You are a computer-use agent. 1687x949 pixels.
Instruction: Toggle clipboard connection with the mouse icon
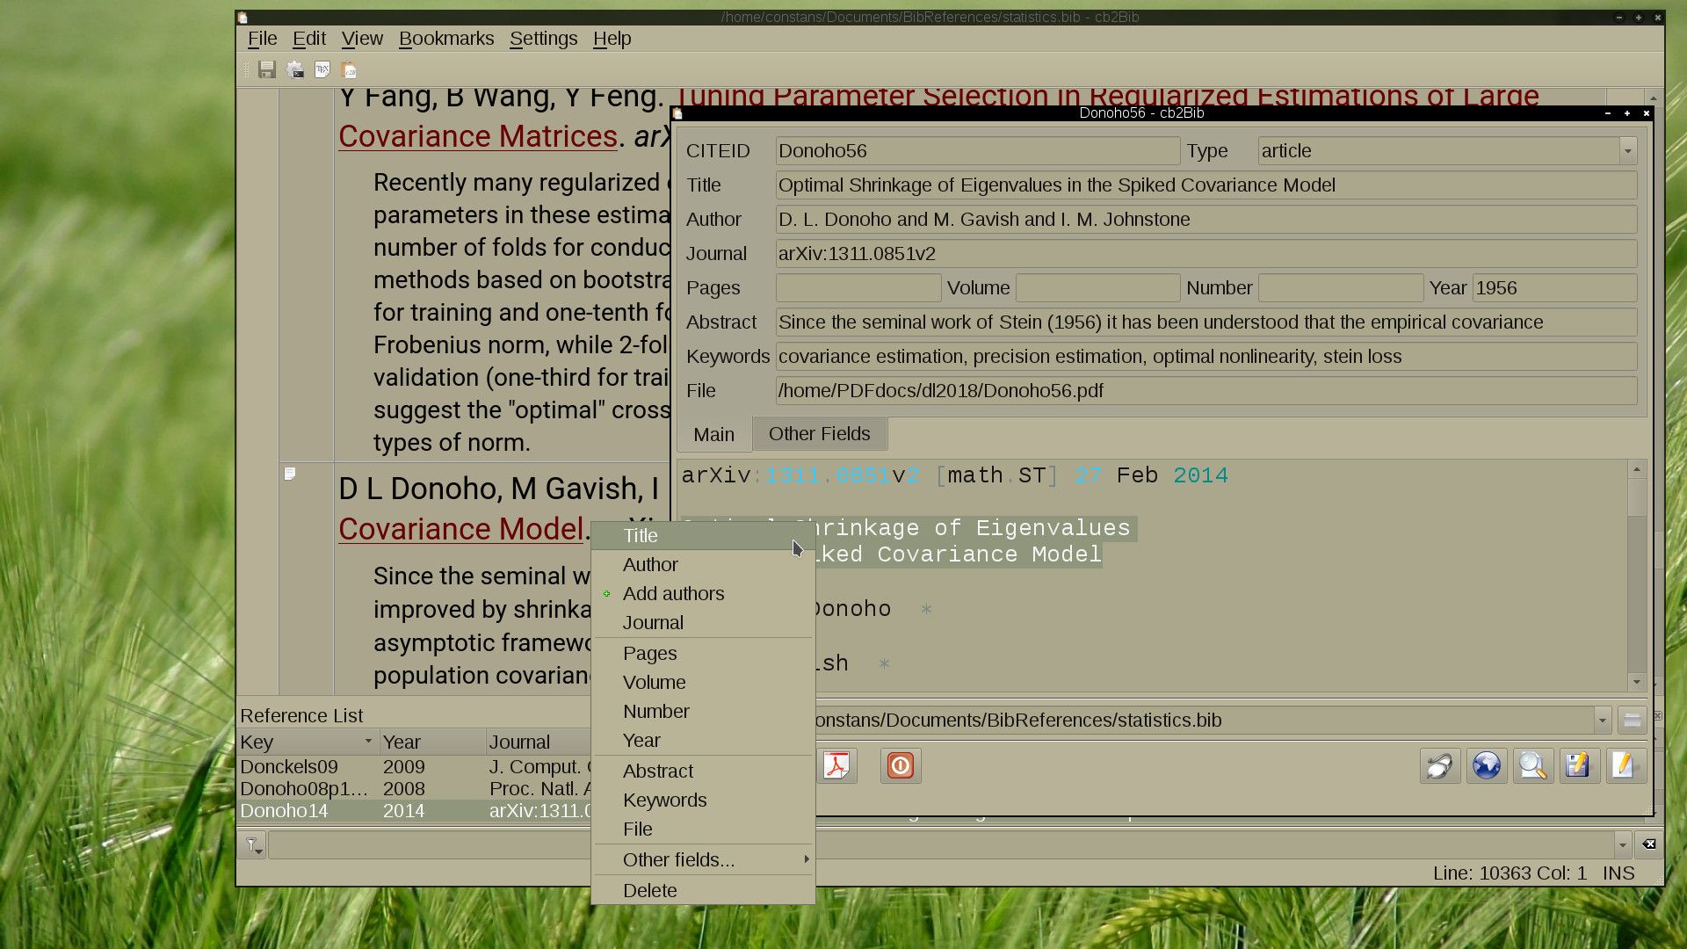(1439, 765)
